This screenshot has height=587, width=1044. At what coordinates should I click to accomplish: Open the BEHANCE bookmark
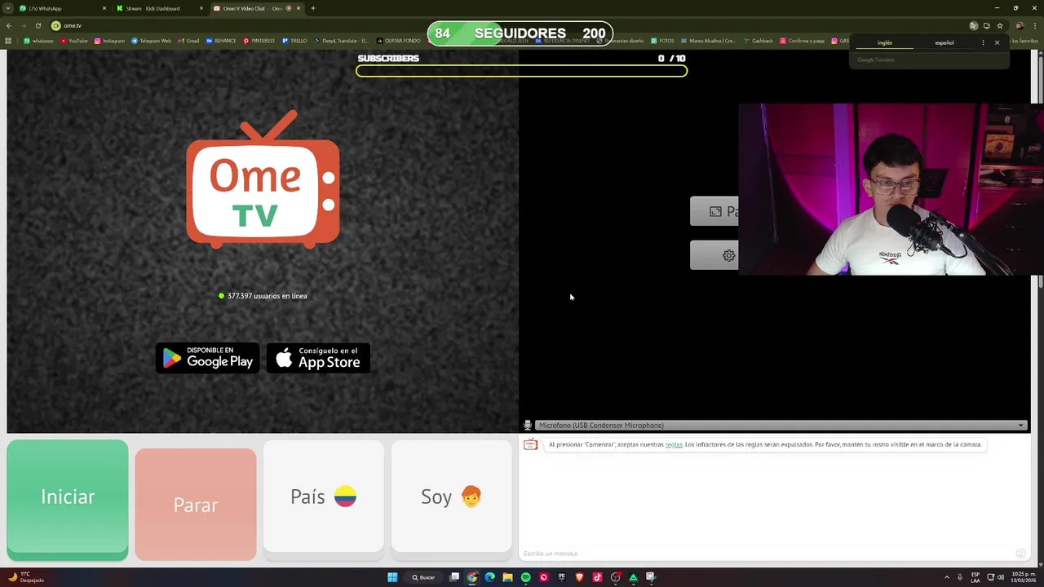pos(221,41)
